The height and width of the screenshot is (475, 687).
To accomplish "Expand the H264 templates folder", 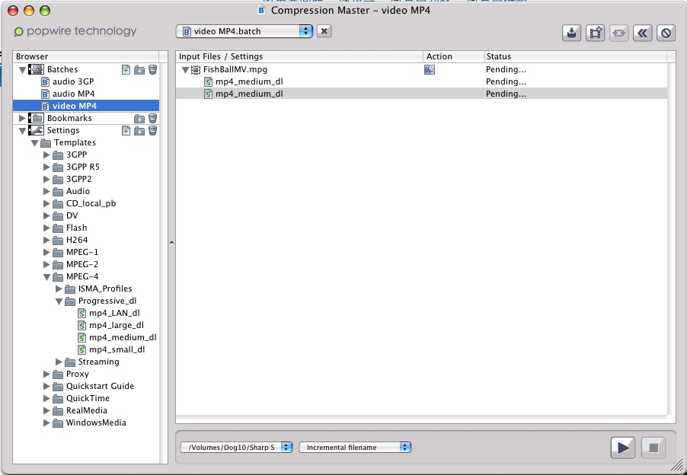I will [47, 240].
